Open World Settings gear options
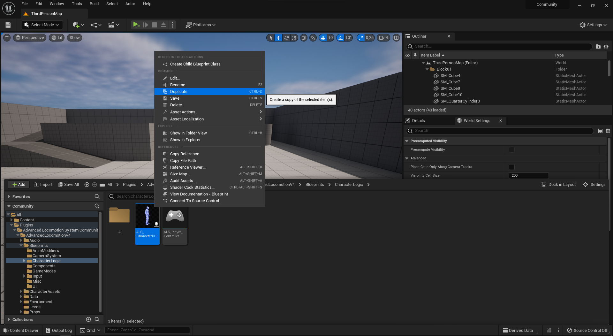Image resolution: width=613 pixels, height=336 pixels. tap(608, 131)
